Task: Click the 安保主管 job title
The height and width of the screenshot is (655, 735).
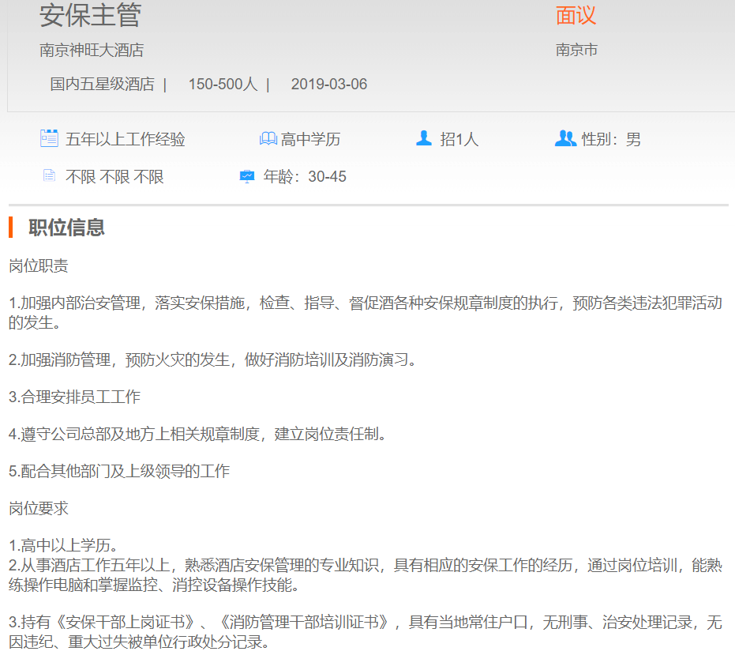Action: [90, 15]
